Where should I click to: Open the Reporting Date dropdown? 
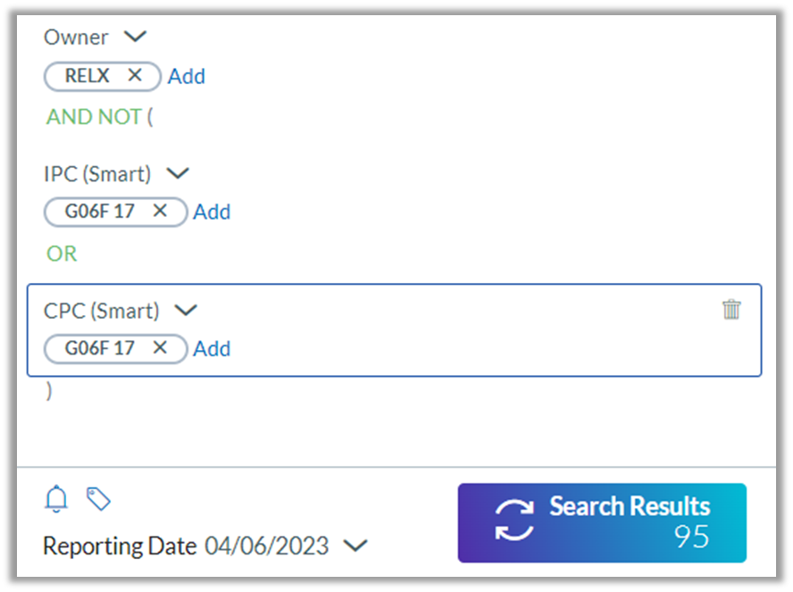(x=356, y=546)
